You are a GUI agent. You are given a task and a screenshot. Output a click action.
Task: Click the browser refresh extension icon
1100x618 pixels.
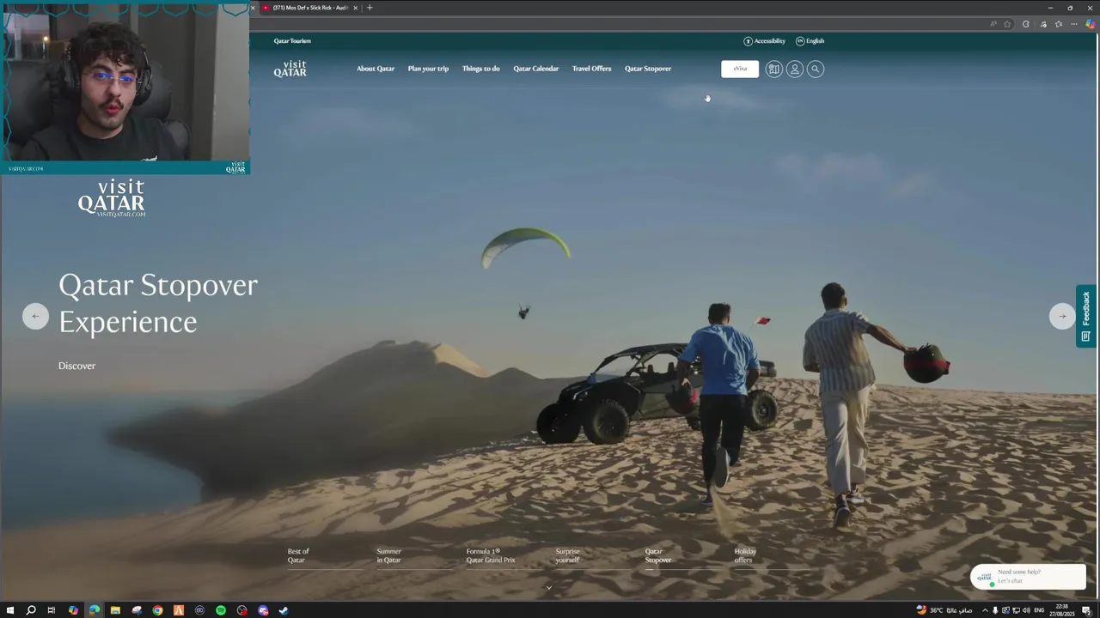point(1025,24)
